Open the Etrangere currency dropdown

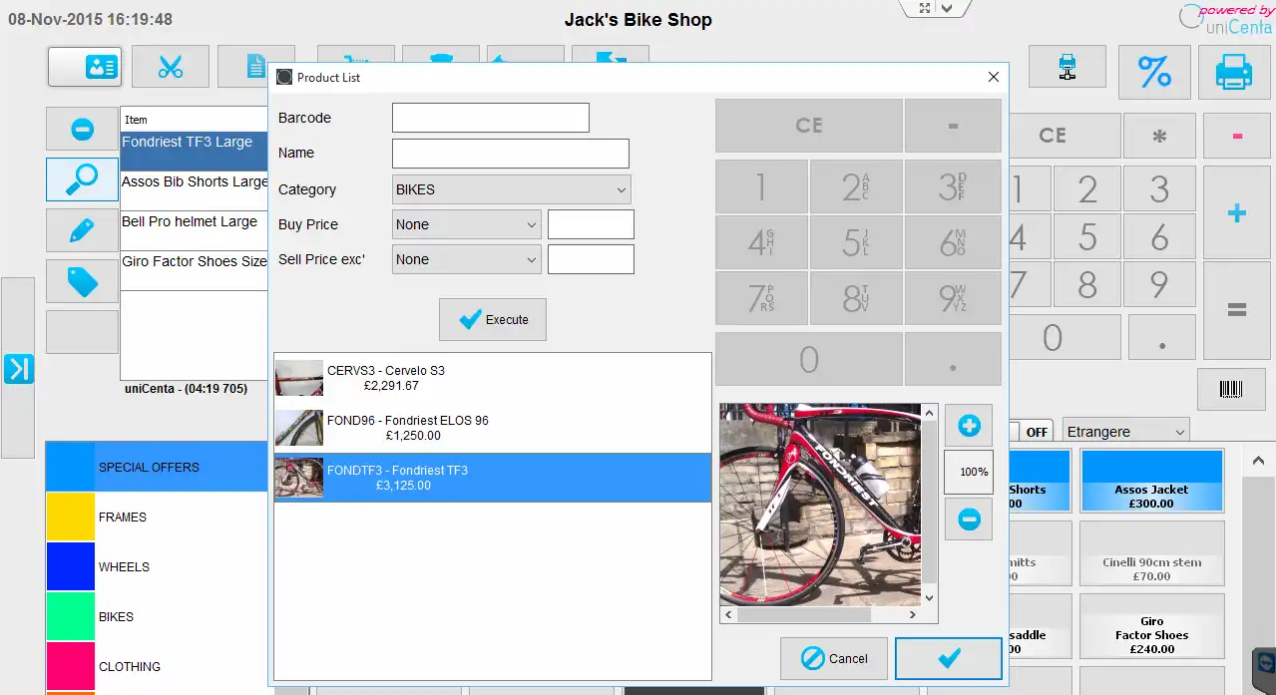tap(1125, 431)
